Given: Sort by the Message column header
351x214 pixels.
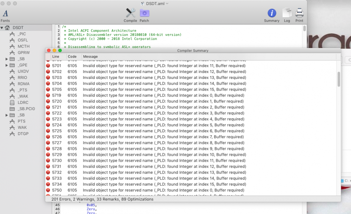Looking at the screenshot, I should (x=91, y=56).
